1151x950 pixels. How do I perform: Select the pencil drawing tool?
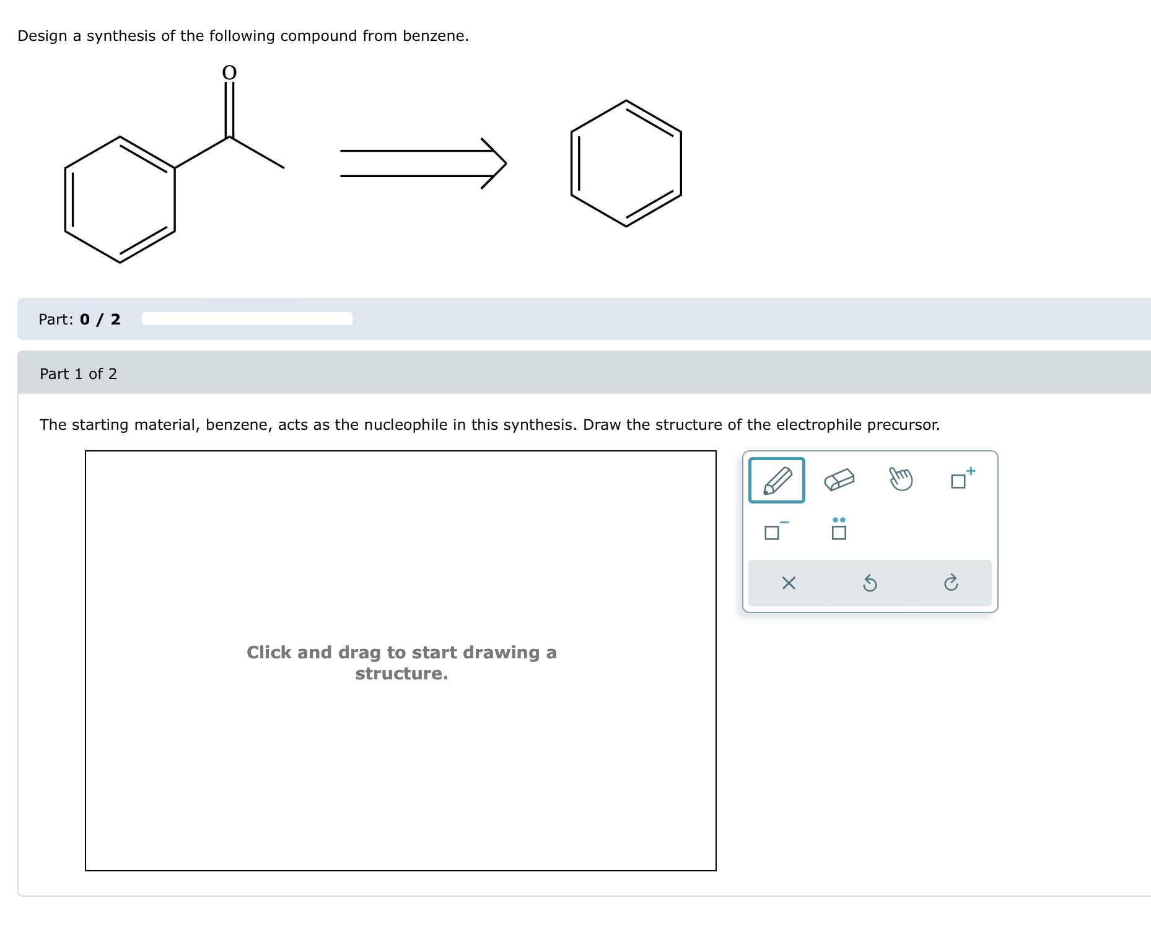pyautogui.click(x=776, y=480)
